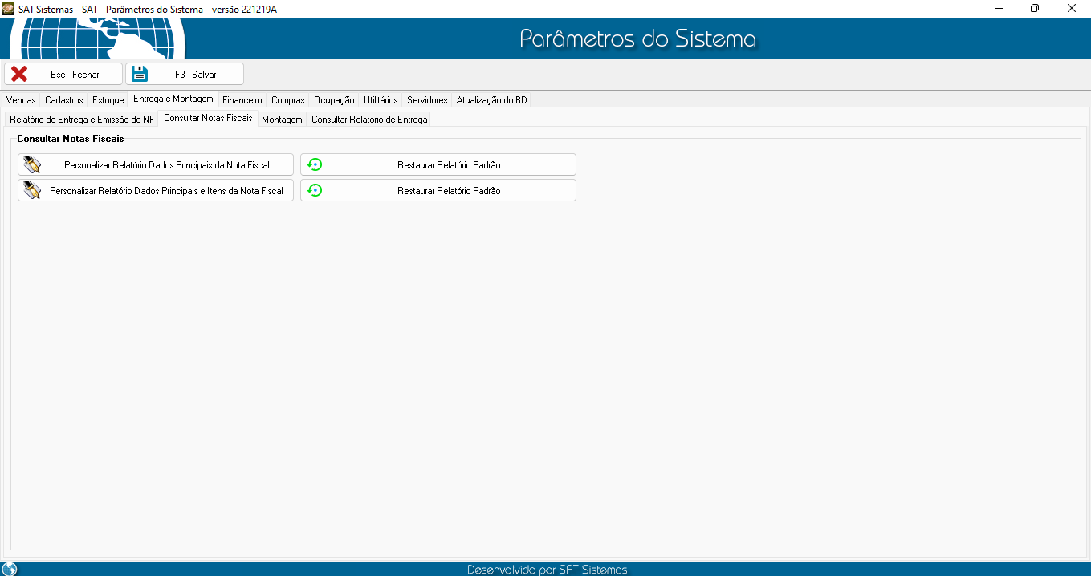Open the Utilitários tab

coord(381,100)
